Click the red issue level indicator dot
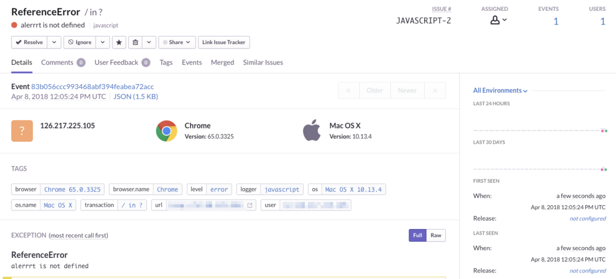The width and height of the screenshot is (616, 279). point(14,25)
